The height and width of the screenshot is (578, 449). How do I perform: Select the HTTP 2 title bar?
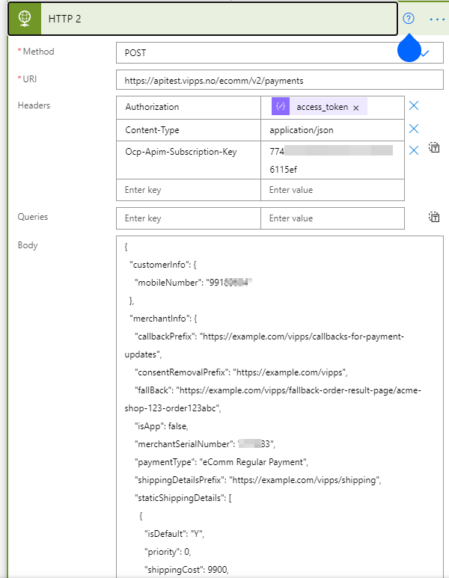point(203,19)
